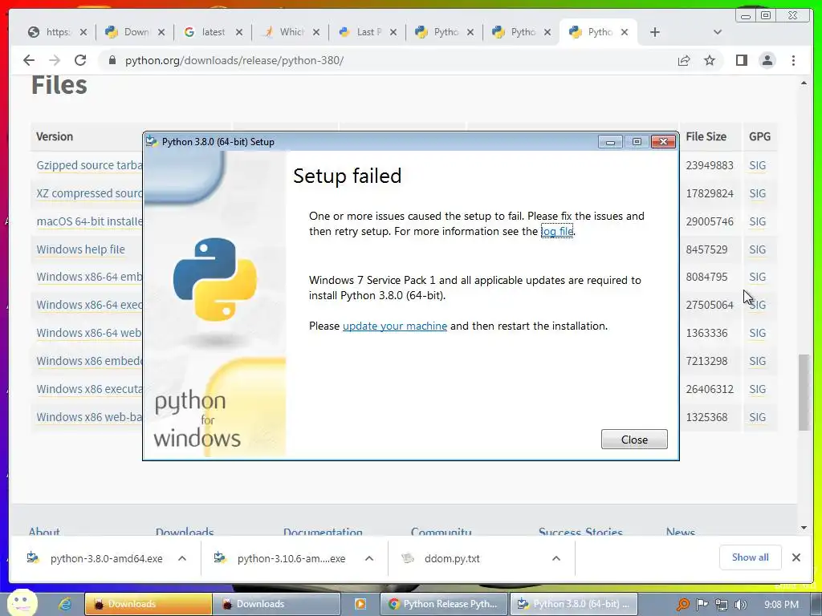Expand options for python-3.10.6 download
This screenshot has height=616, width=822.
[x=369, y=558]
